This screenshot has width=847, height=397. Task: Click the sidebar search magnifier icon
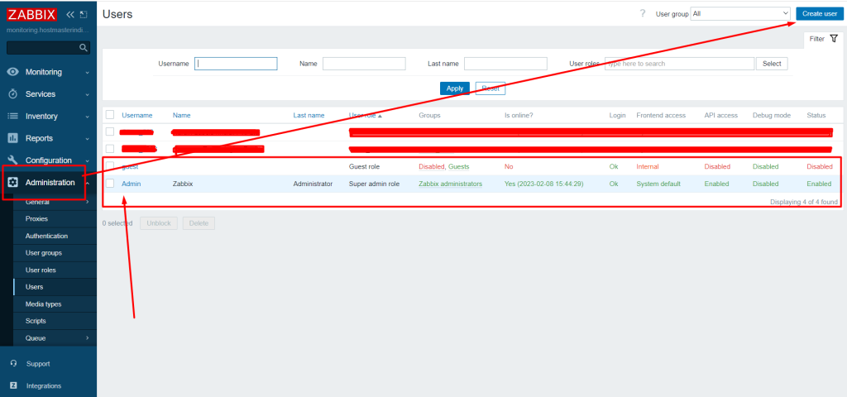pyautogui.click(x=84, y=48)
